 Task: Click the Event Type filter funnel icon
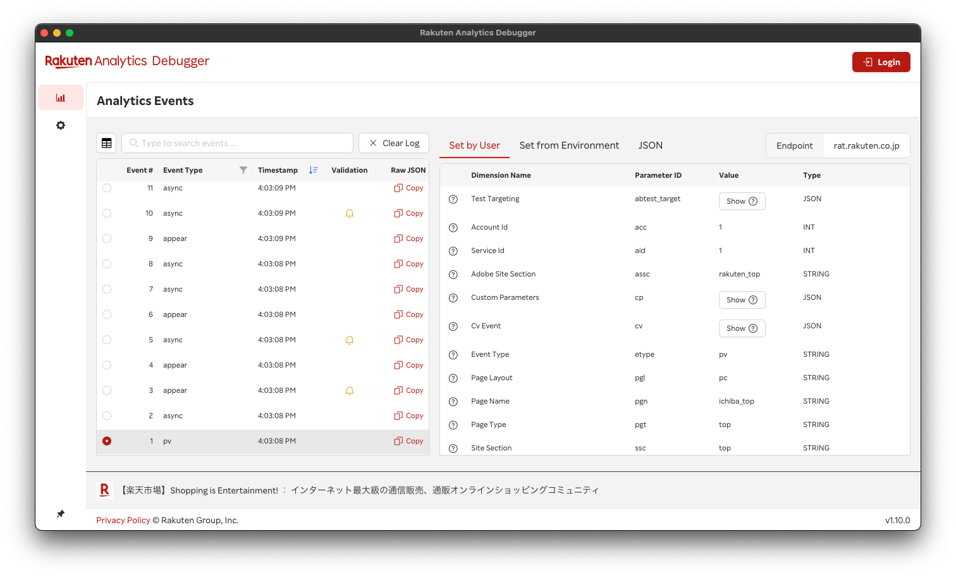point(243,170)
